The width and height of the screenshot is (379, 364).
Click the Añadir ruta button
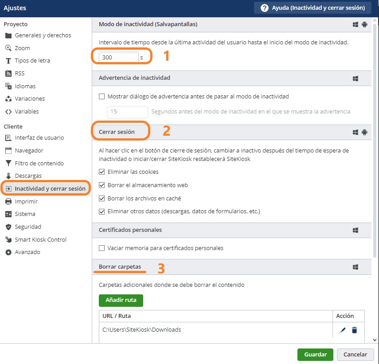(x=121, y=300)
